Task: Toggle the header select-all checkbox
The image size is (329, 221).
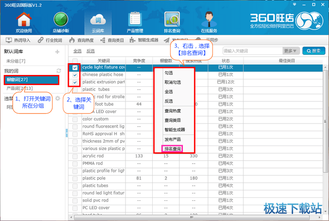Action: pos(75,61)
